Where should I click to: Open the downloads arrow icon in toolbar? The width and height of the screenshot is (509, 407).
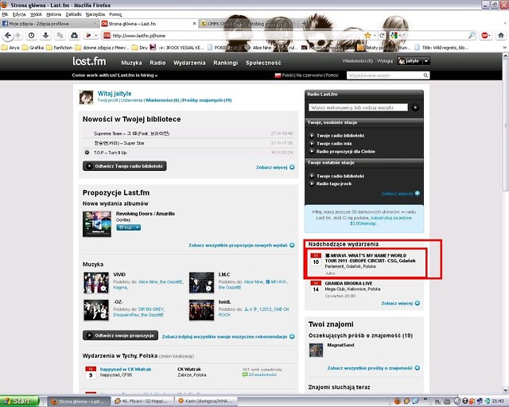[x=46, y=36]
